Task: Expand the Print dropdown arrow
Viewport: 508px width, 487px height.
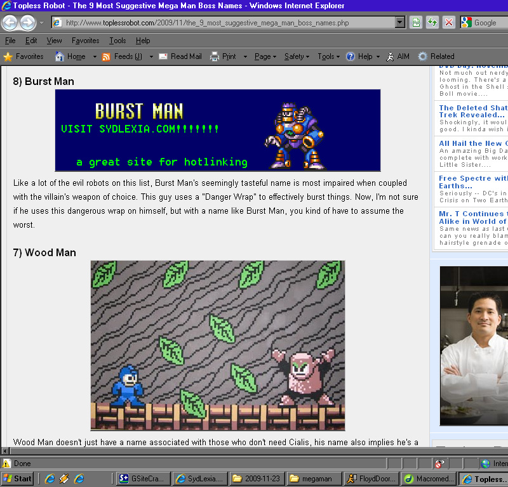Action: tap(245, 56)
